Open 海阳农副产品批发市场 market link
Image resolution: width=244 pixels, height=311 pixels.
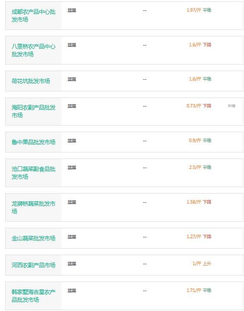[33, 111]
